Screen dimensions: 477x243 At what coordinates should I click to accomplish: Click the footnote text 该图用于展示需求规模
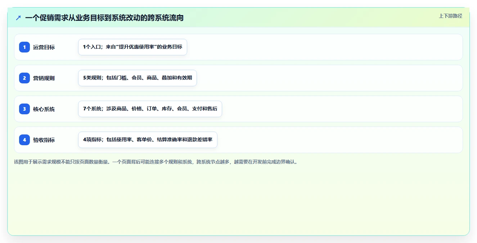tap(156, 162)
